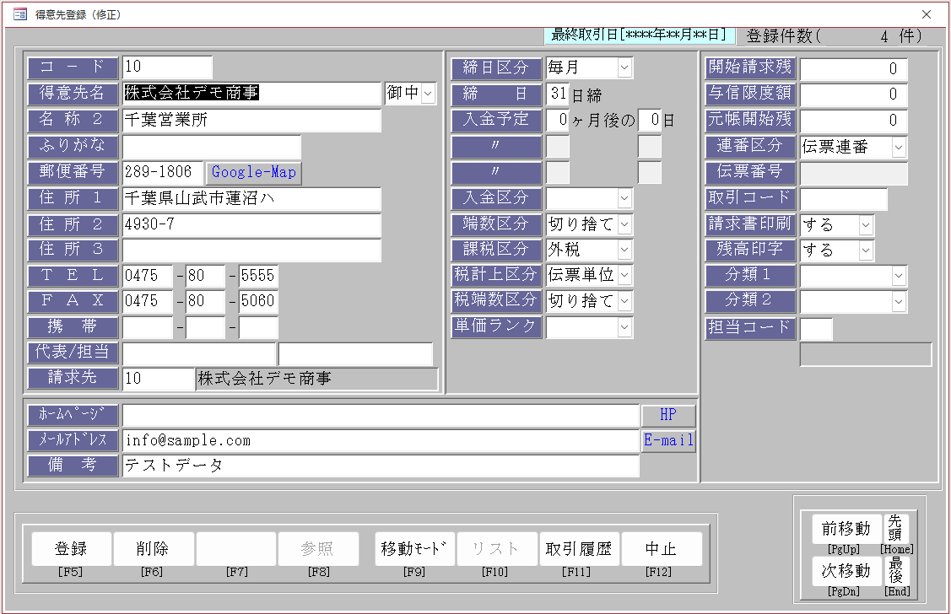Expand the 締日区分 dropdown showing 毎月

(624, 67)
